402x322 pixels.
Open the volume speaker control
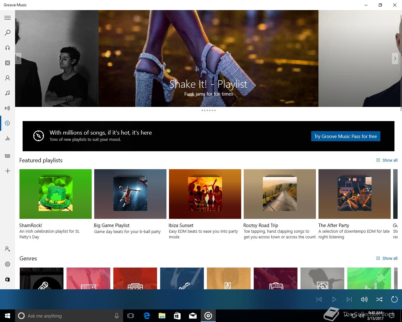[x=364, y=299]
